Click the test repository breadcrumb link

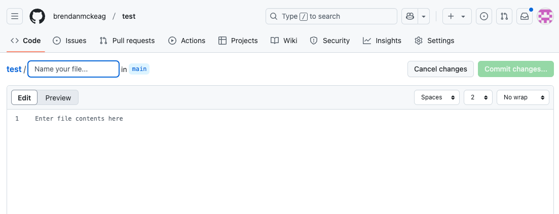(14, 69)
